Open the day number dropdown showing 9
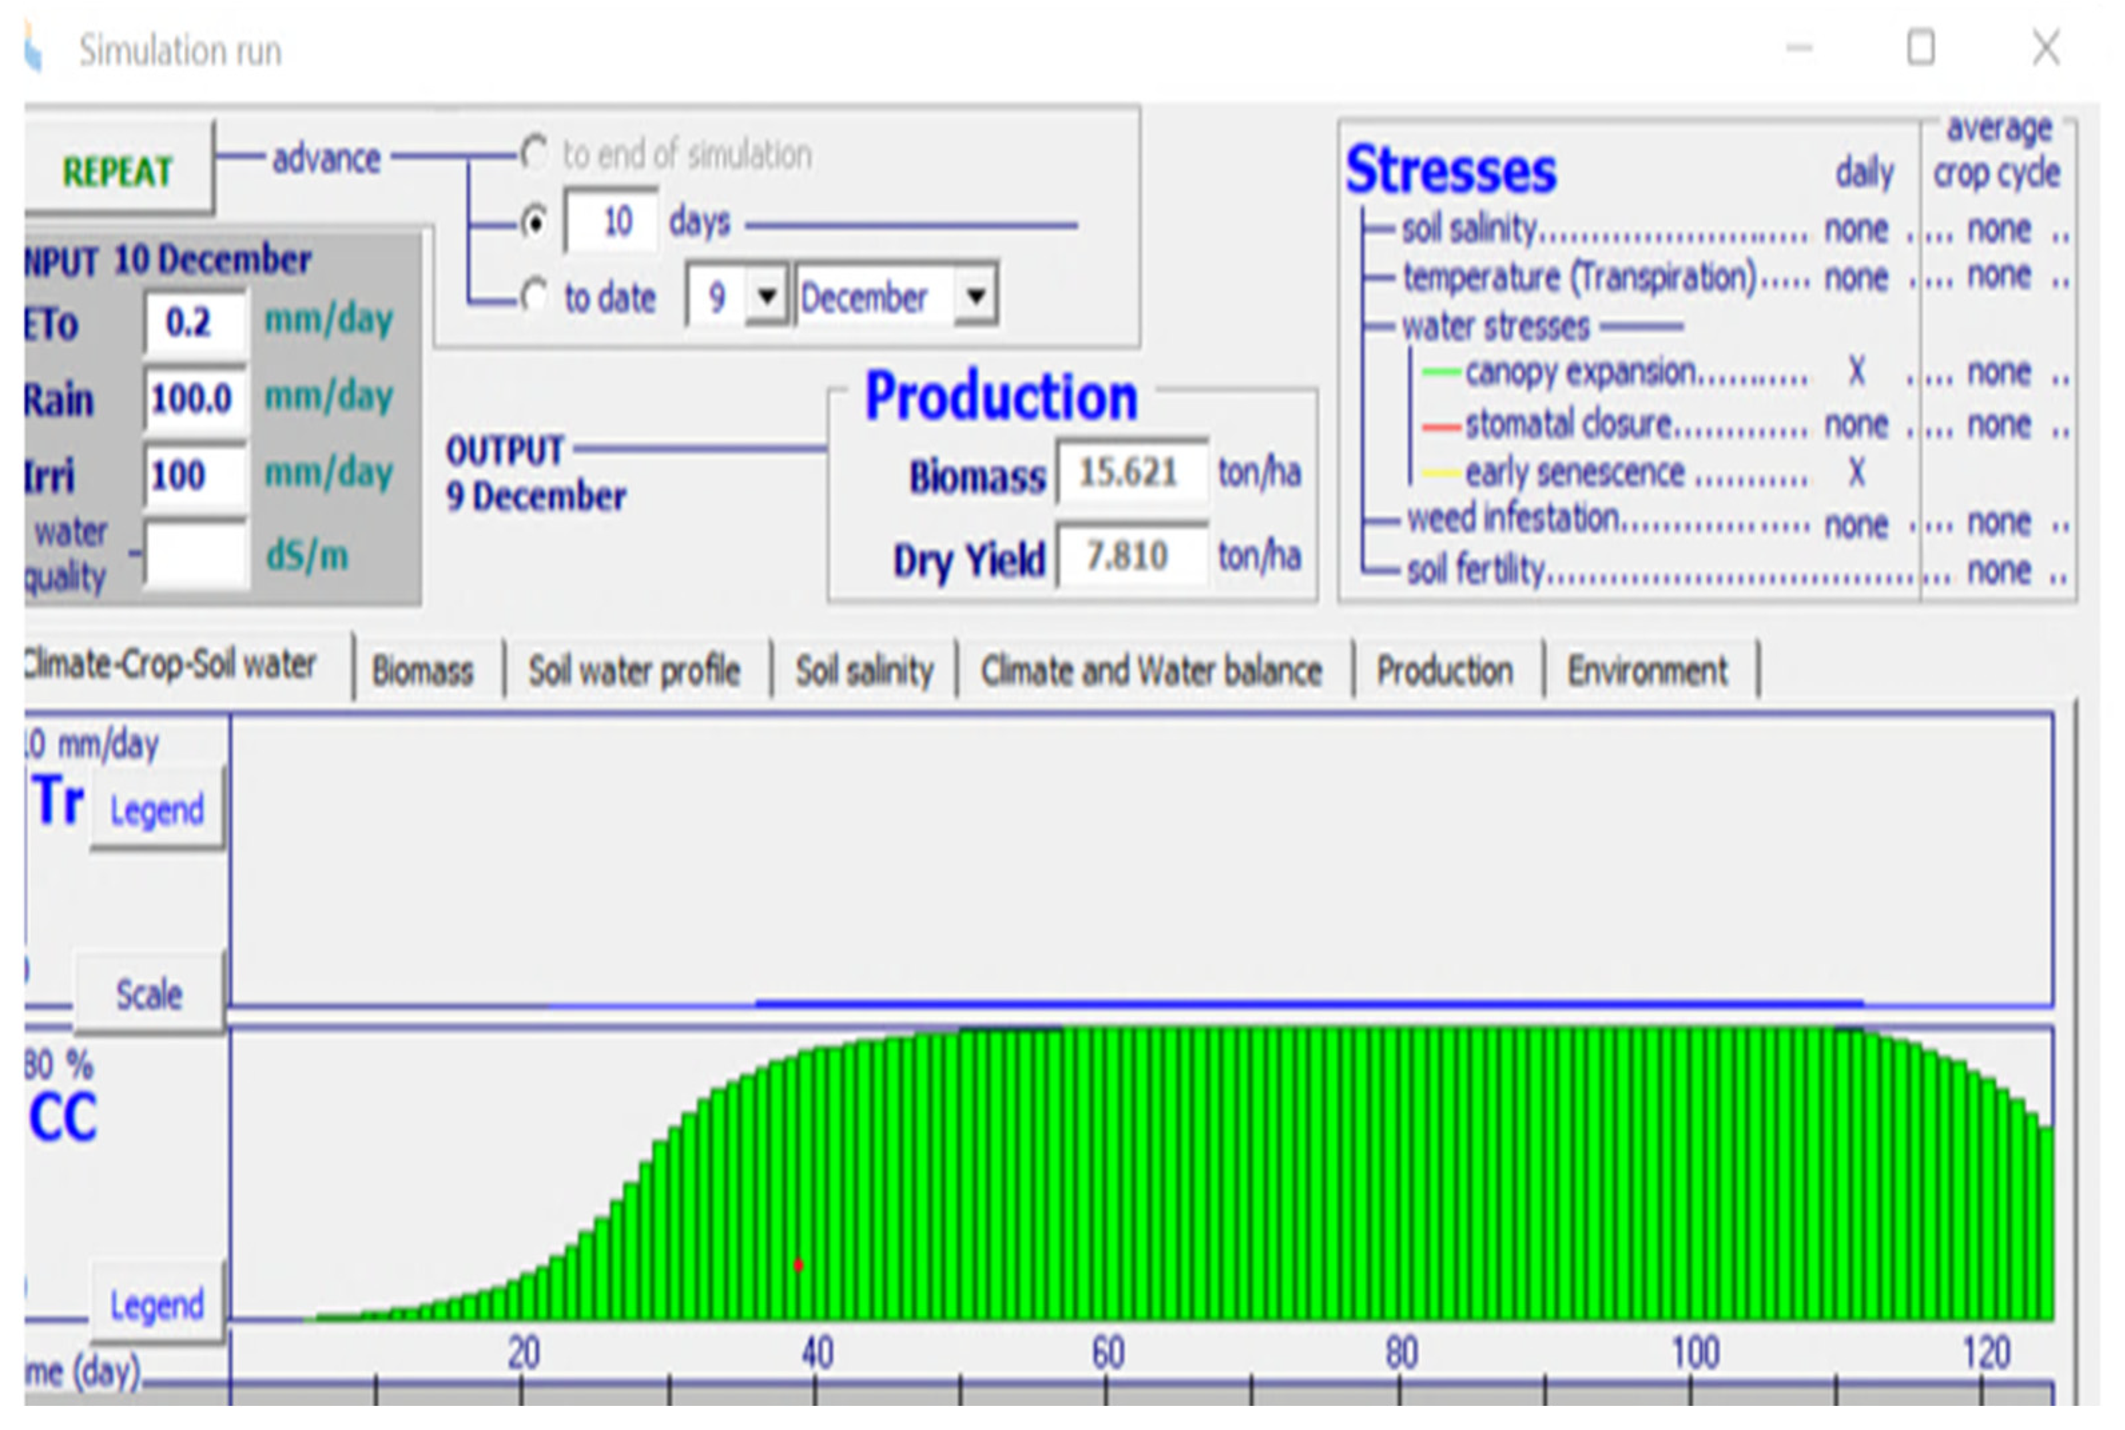The image size is (2125, 1430). [x=767, y=297]
